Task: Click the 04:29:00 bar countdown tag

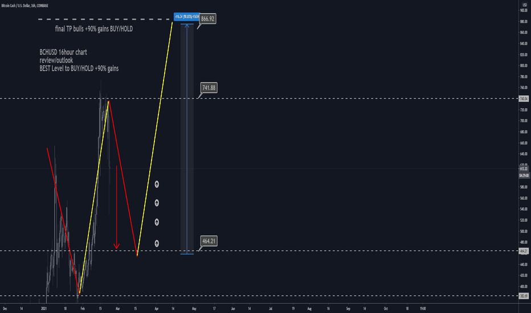Action: [x=524, y=175]
